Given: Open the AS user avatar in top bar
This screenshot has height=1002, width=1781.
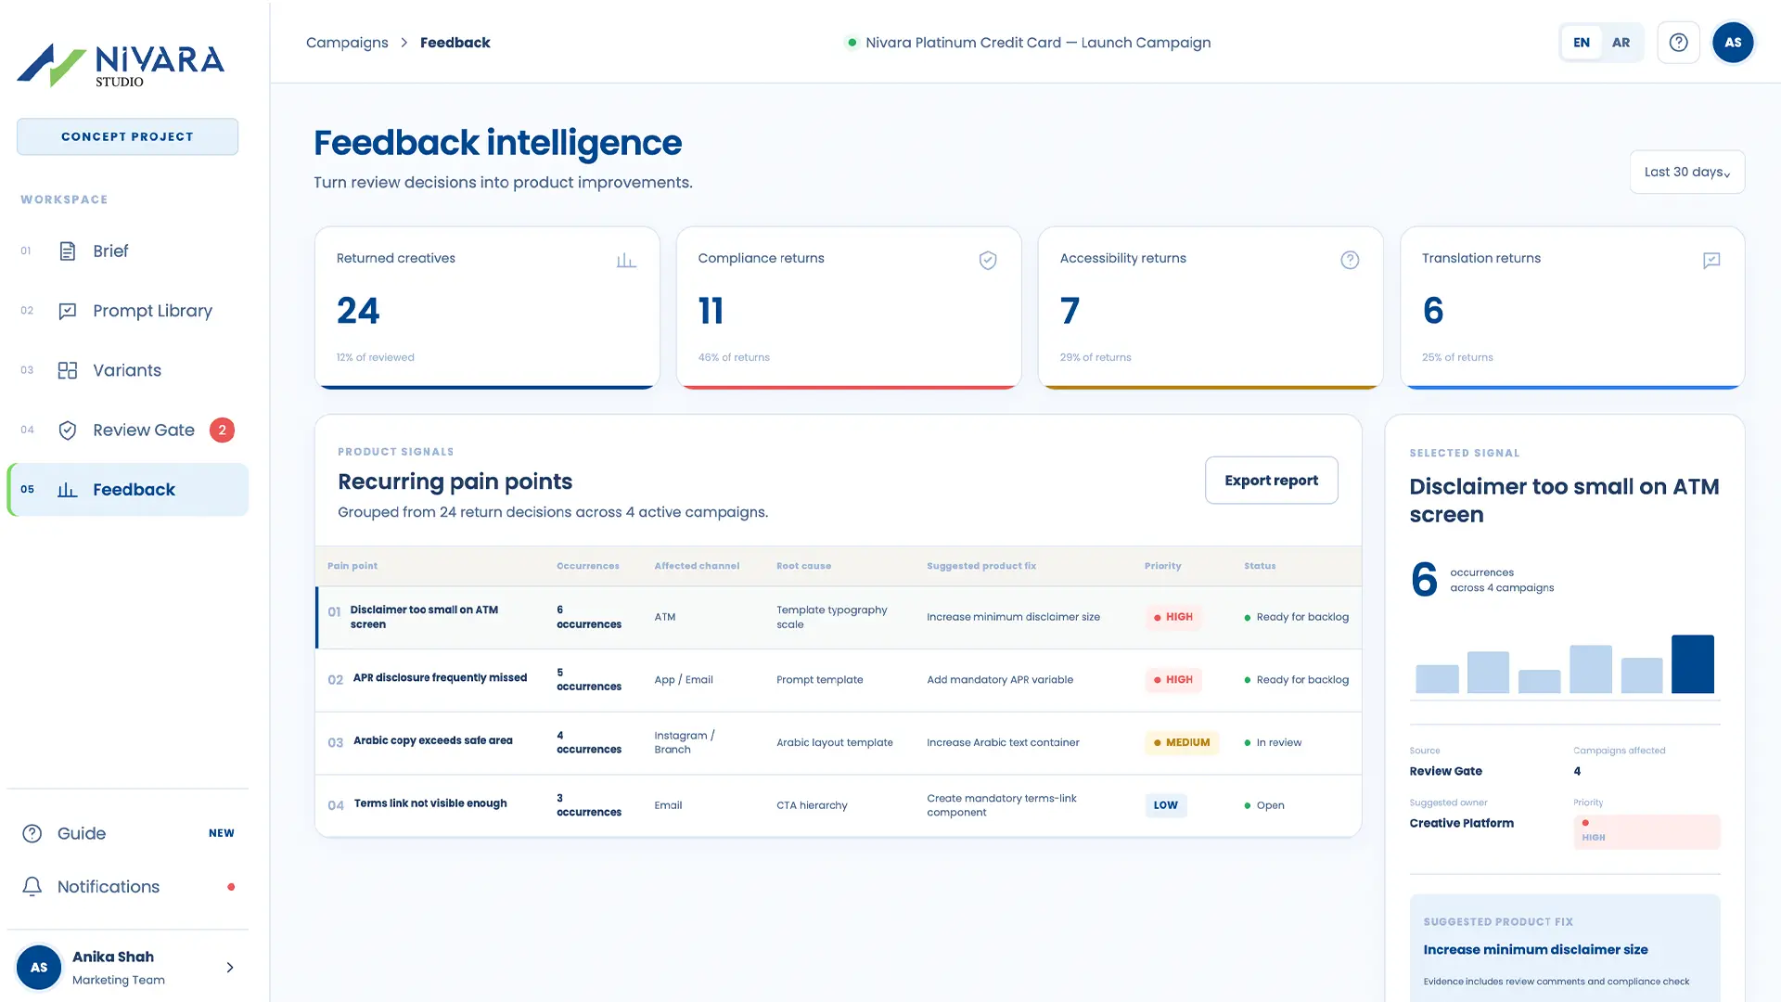Looking at the screenshot, I should 1733,43.
